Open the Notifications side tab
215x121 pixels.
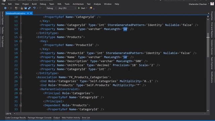212,77
